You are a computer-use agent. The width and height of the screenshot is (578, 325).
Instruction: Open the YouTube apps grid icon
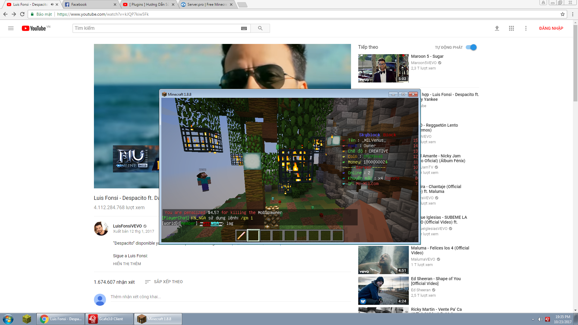511,28
